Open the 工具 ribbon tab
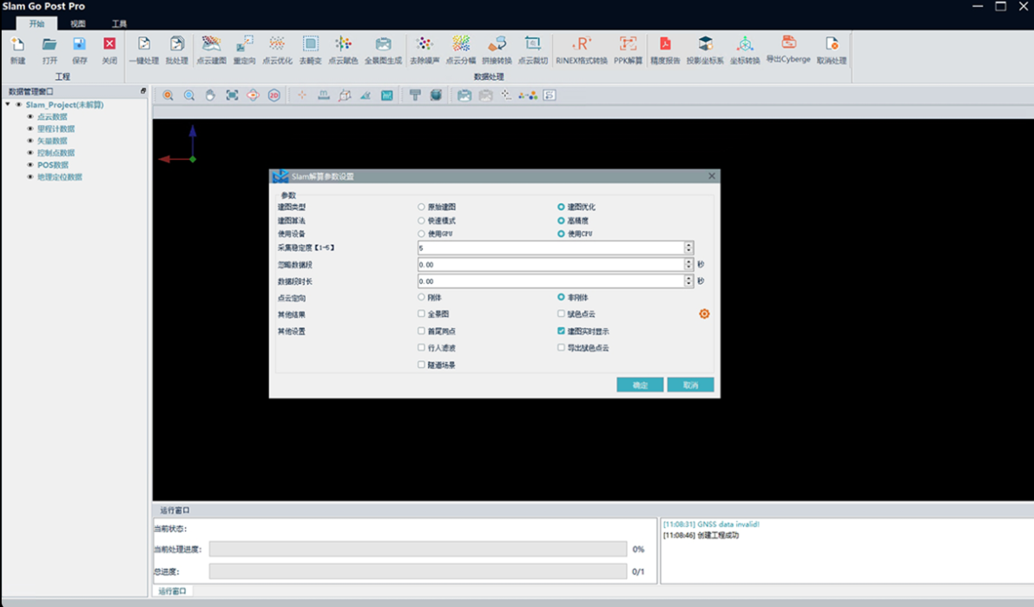Image resolution: width=1034 pixels, height=607 pixels. pyautogui.click(x=119, y=23)
